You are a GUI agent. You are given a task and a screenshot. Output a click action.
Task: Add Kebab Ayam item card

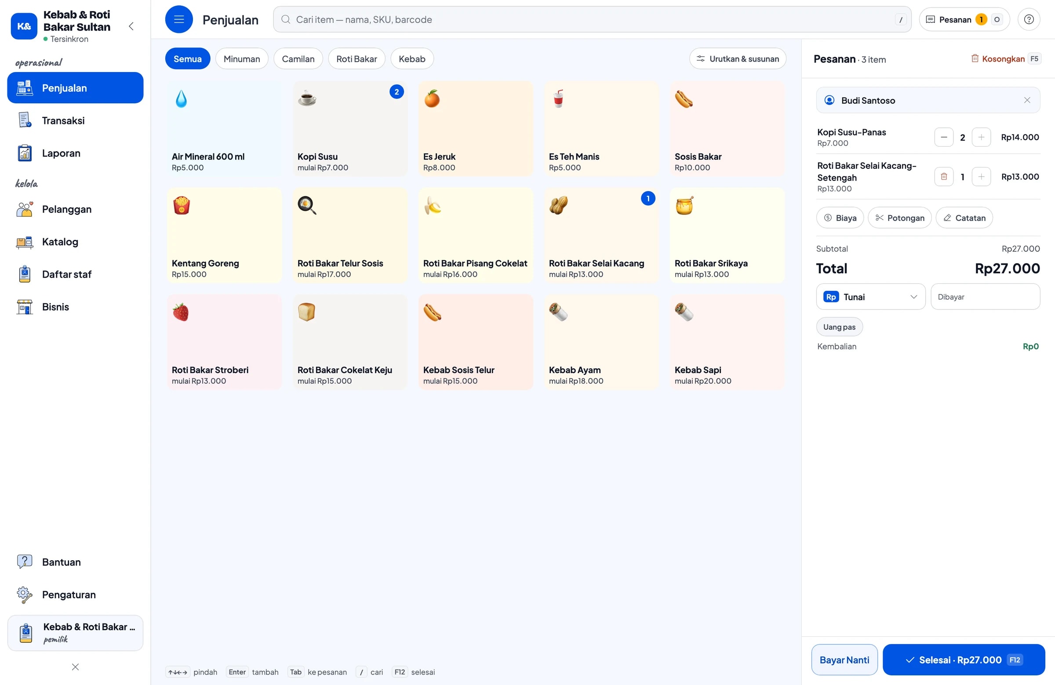coord(601,342)
